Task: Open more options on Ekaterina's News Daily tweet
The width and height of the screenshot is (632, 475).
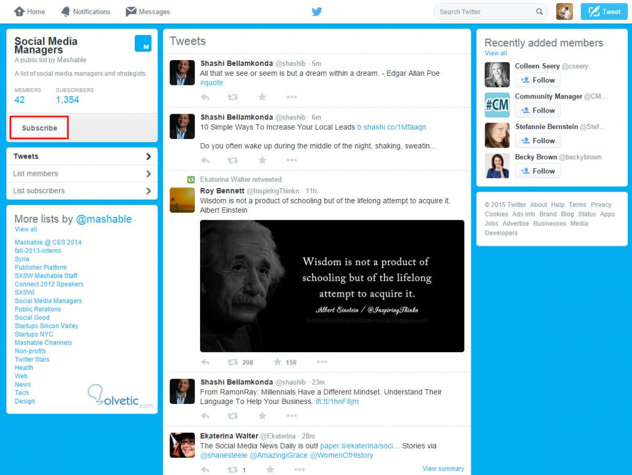Action: (x=300, y=470)
